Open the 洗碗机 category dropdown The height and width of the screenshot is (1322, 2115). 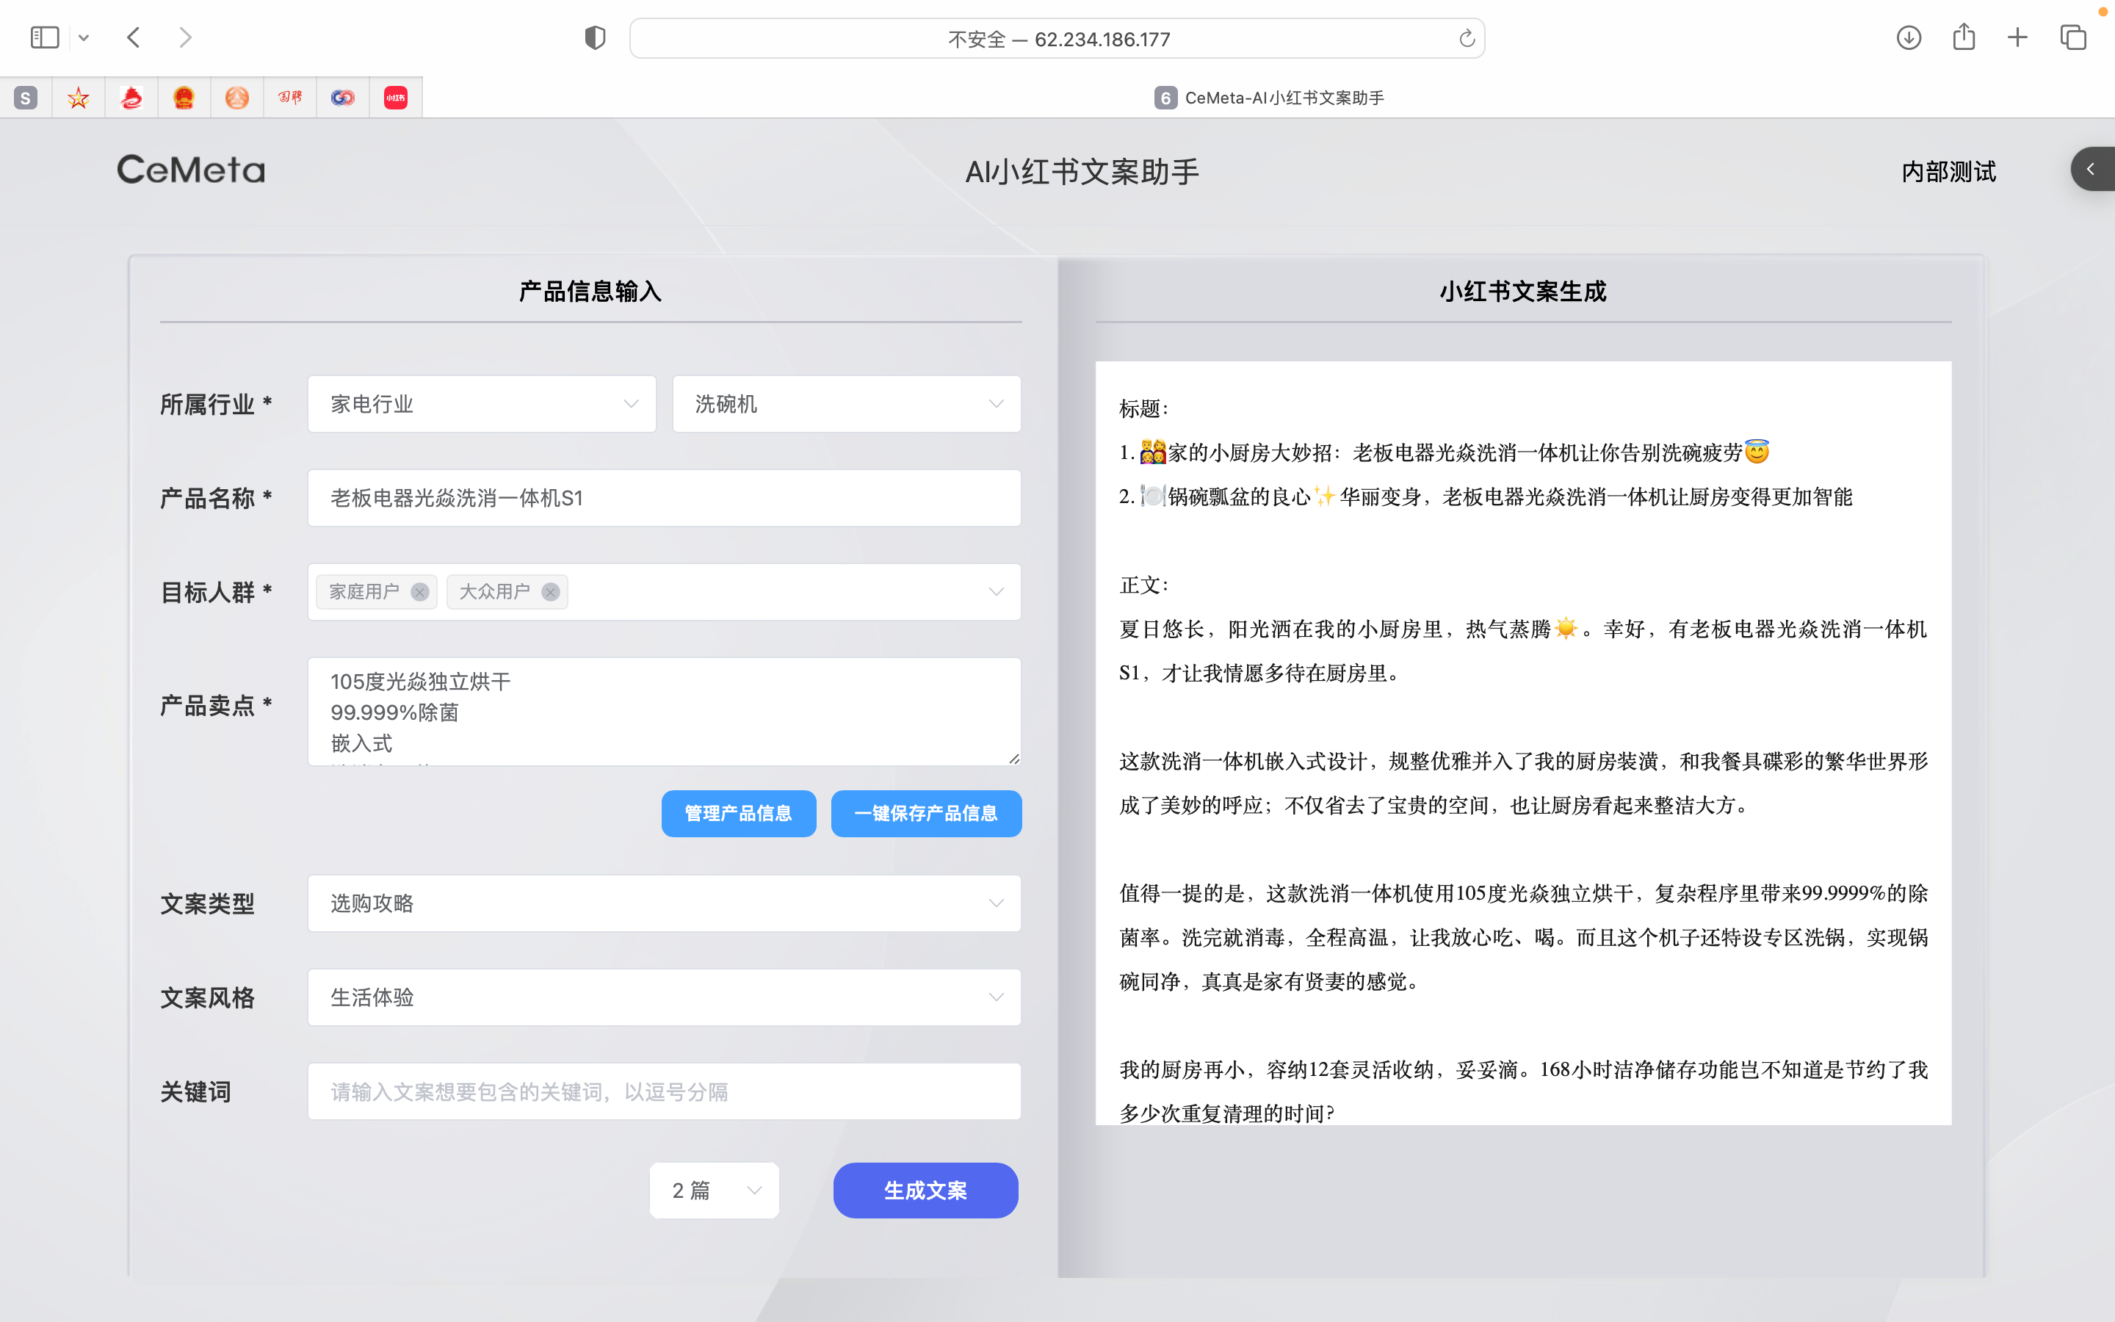click(846, 404)
